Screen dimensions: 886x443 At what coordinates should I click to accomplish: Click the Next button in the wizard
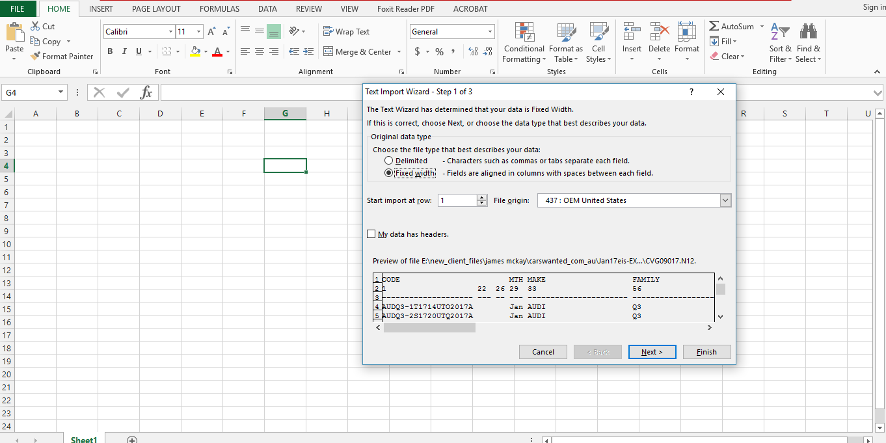652,351
